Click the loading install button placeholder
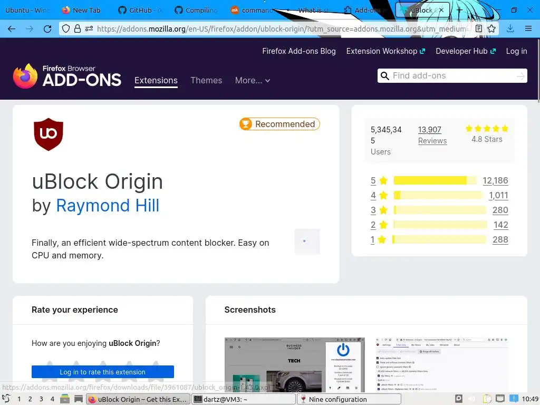The height and width of the screenshot is (405, 540). [307, 241]
